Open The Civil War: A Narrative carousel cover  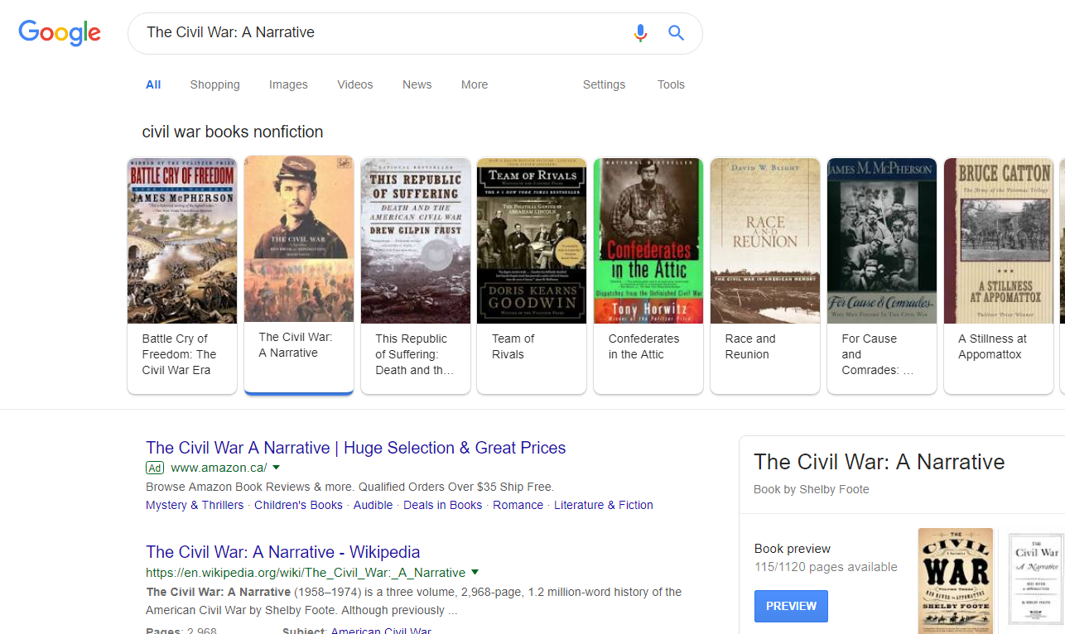299,238
